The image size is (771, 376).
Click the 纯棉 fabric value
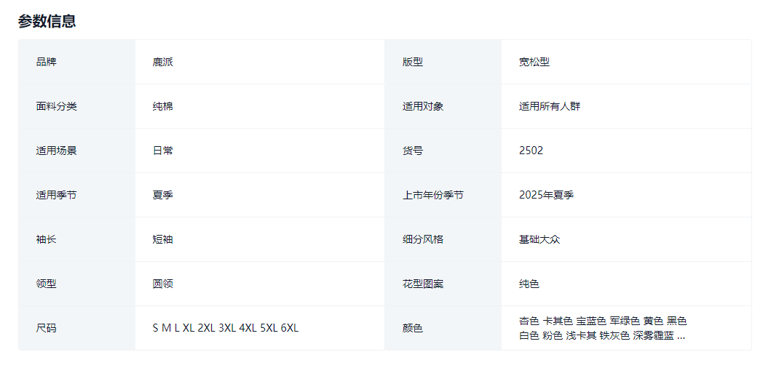[162, 106]
